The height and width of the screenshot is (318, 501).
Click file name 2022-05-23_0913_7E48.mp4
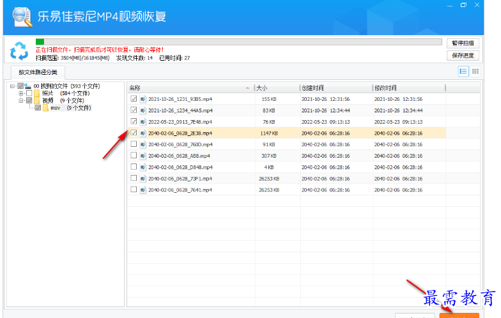[180, 122]
